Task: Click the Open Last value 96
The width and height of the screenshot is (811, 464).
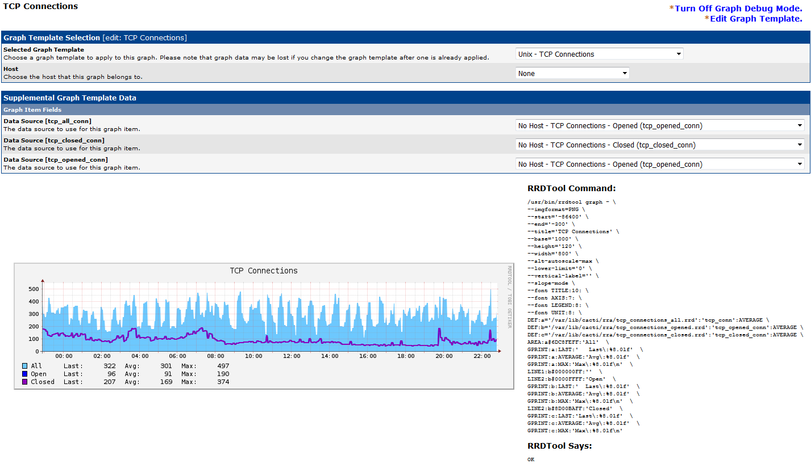Action: point(111,374)
